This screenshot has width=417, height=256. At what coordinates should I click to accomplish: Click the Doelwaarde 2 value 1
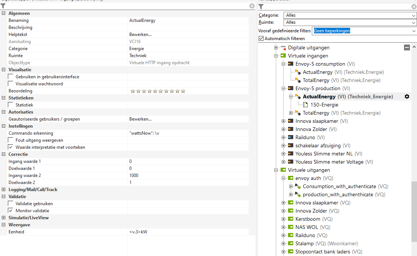coord(188,183)
